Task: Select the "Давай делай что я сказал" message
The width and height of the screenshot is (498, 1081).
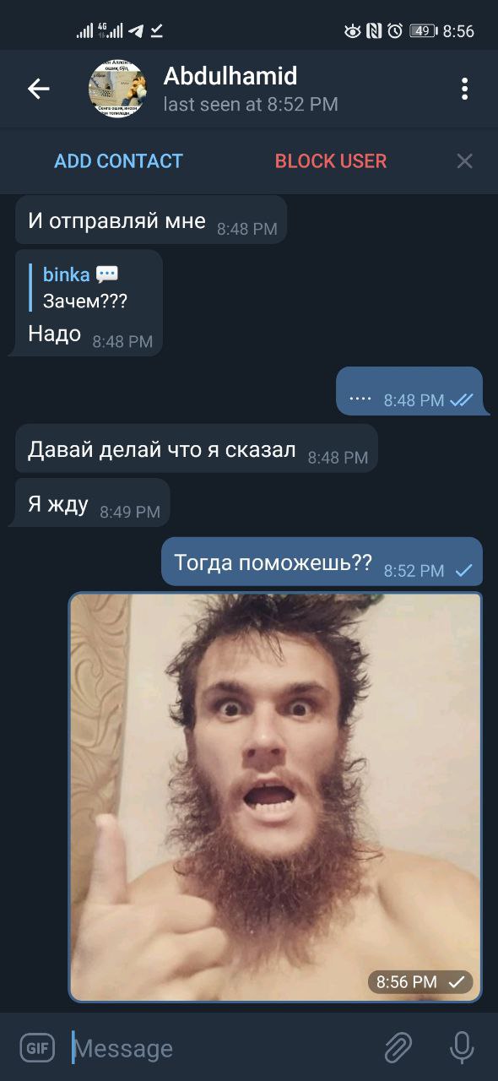Action: (x=196, y=448)
